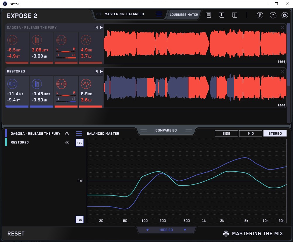Click the Restored track title
Viewport: 293px width, 242px height.
tap(16, 71)
